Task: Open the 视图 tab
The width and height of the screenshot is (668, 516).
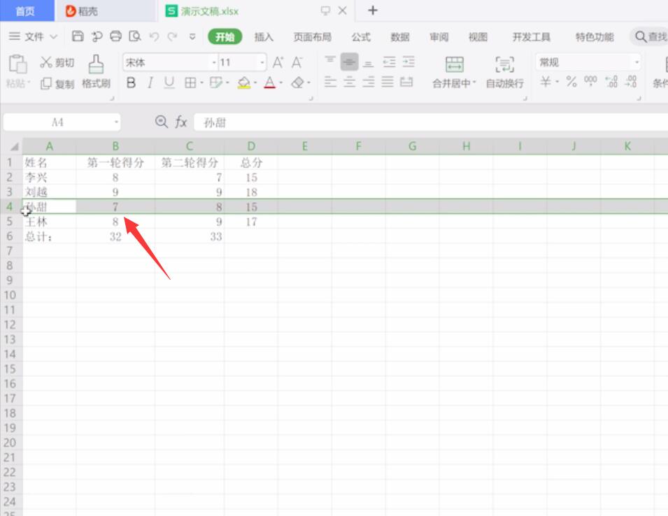Action: tap(478, 37)
